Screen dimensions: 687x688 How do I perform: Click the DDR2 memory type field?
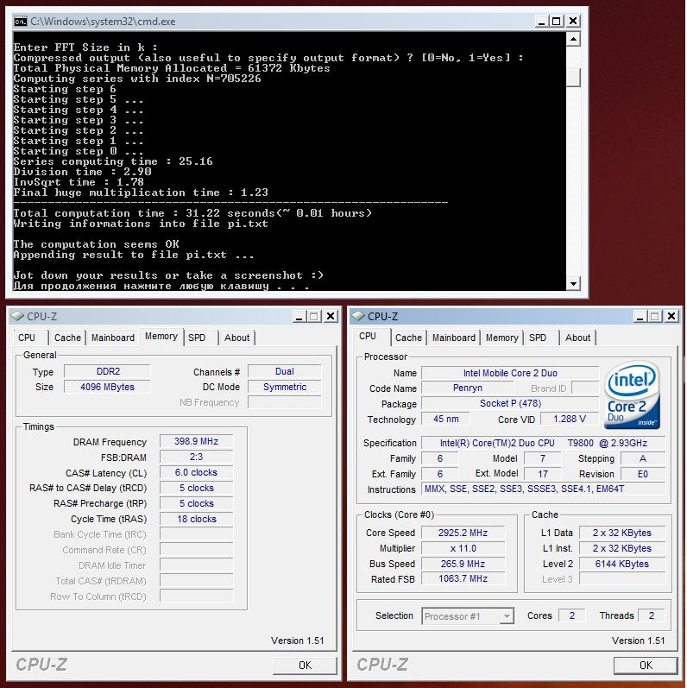(108, 371)
